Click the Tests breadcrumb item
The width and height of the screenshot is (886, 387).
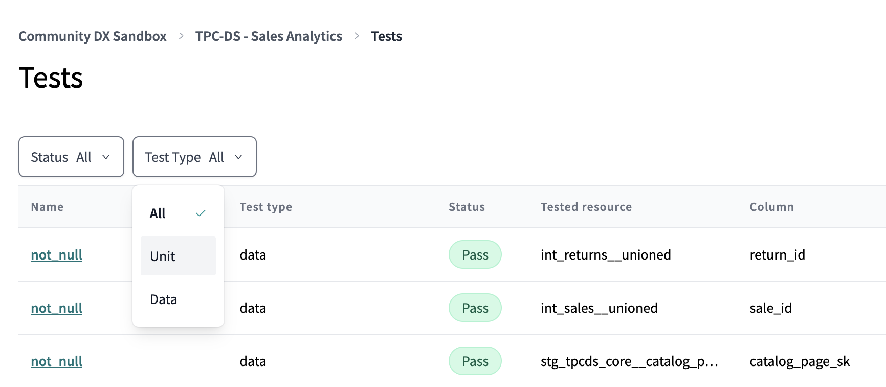pyautogui.click(x=386, y=36)
